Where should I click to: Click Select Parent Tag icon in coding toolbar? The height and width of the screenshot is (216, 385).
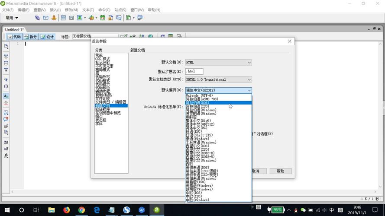point(6,79)
